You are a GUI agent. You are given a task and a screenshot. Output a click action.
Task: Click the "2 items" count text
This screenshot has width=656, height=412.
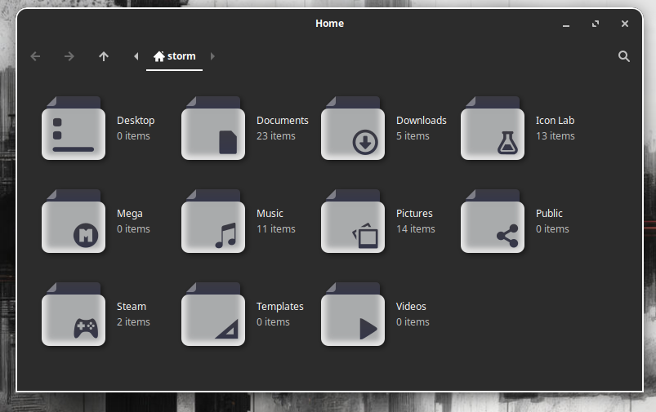coord(133,322)
